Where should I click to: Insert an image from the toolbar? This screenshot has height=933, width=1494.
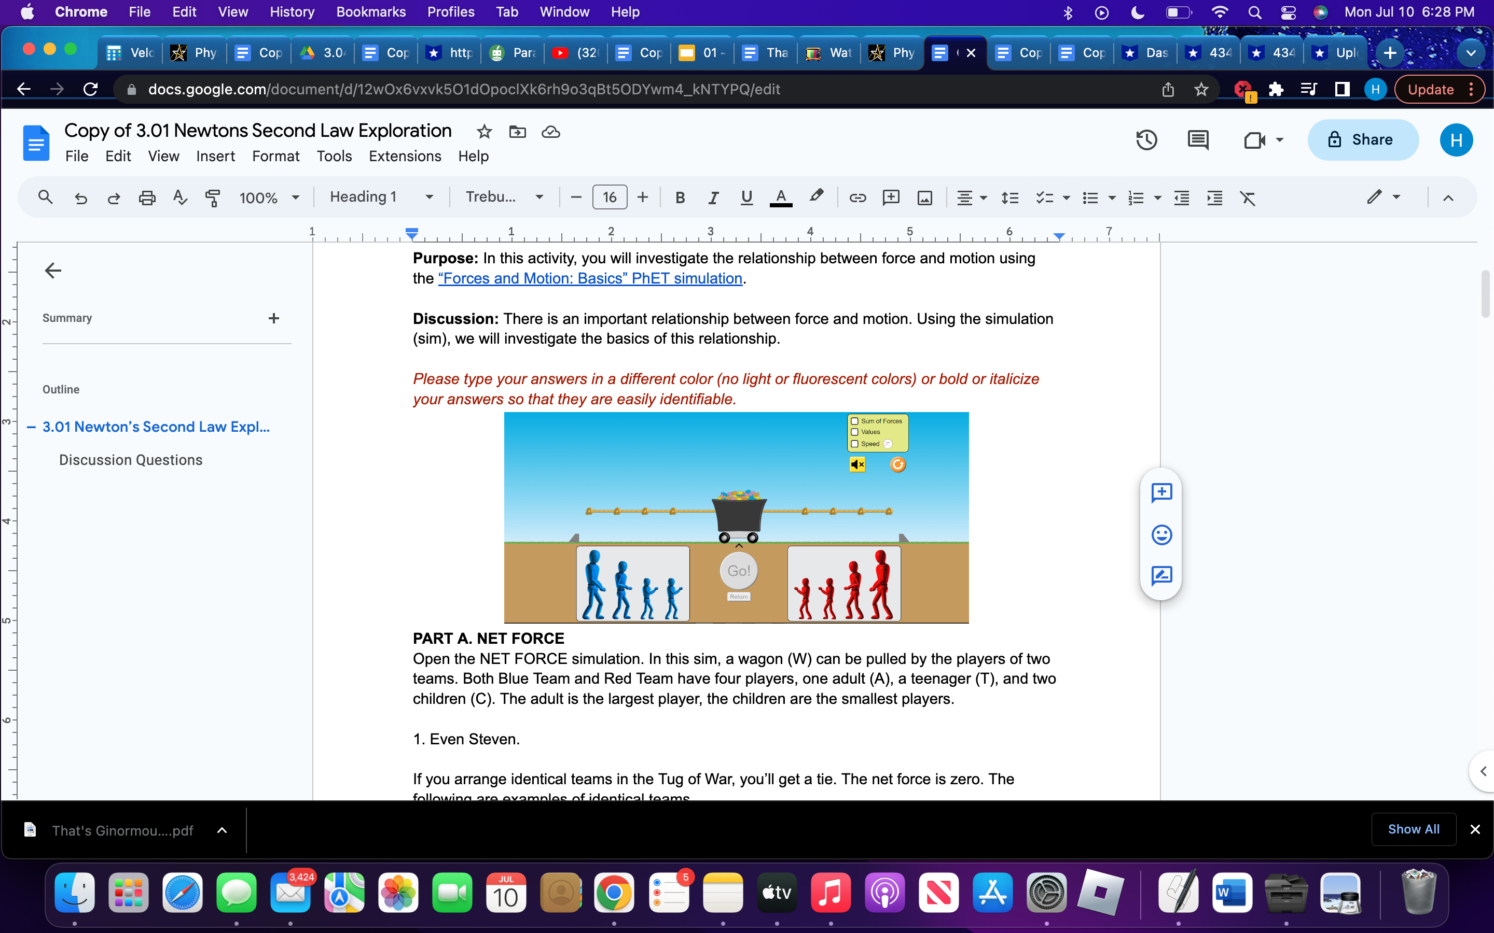click(x=924, y=197)
